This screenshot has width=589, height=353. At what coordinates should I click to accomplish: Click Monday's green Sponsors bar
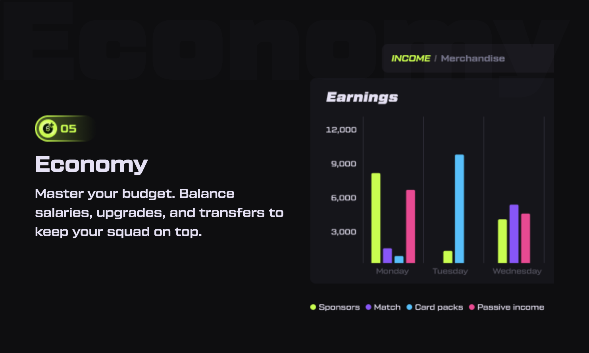[x=376, y=218]
